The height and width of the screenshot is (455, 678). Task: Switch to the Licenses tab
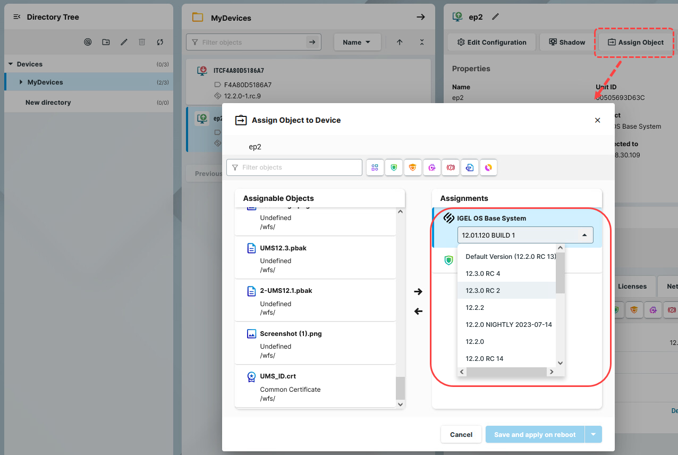[x=632, y=287]
